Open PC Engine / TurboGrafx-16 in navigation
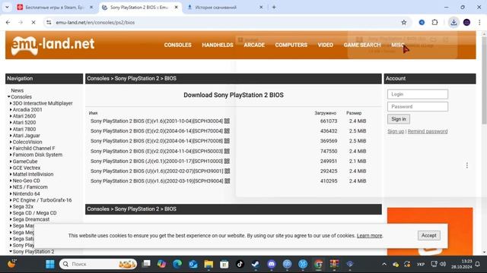This screenshot has height=273, width=487. [x=42, y=200]
